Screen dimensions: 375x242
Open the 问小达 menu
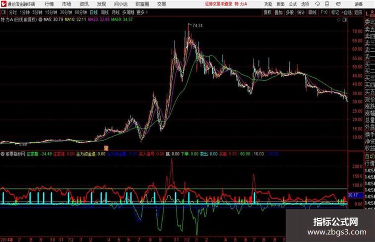tap(121, 4)
